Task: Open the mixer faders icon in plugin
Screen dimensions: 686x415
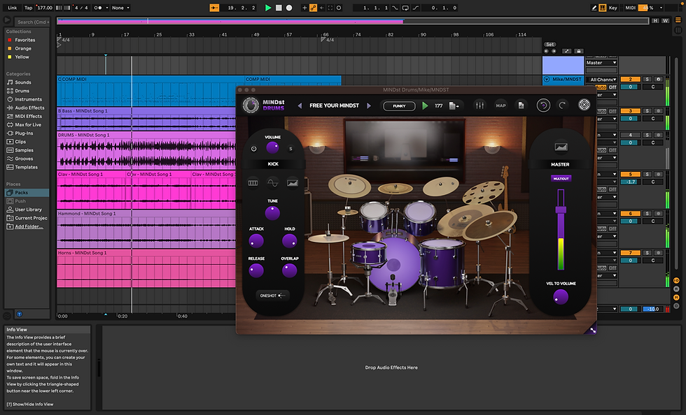Action: pos(480,105)
